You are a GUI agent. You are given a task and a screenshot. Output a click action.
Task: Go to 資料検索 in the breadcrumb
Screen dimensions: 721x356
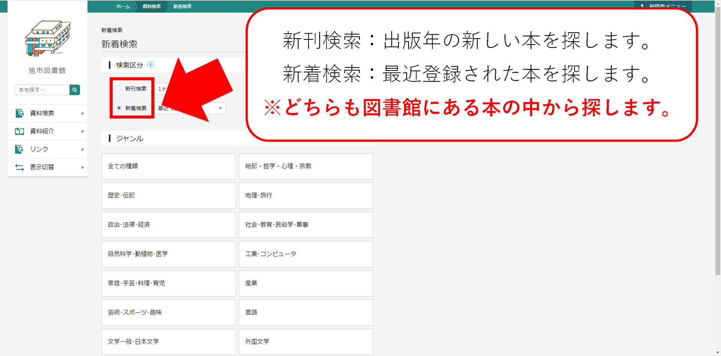[152, 6]
